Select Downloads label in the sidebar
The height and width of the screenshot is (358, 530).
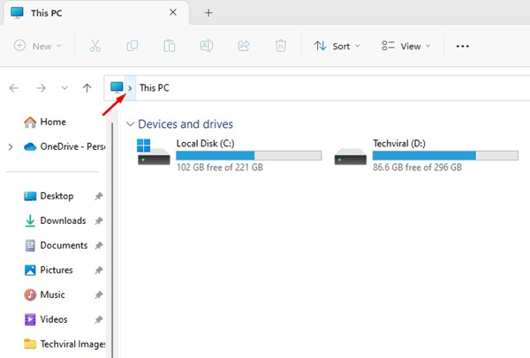tap(64, 220)
